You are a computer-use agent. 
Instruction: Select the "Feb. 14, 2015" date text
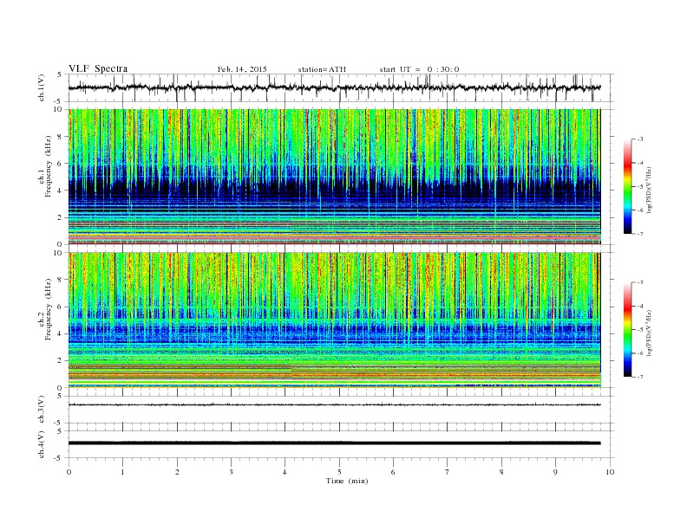pyautogui.click(x=242, y=69)
